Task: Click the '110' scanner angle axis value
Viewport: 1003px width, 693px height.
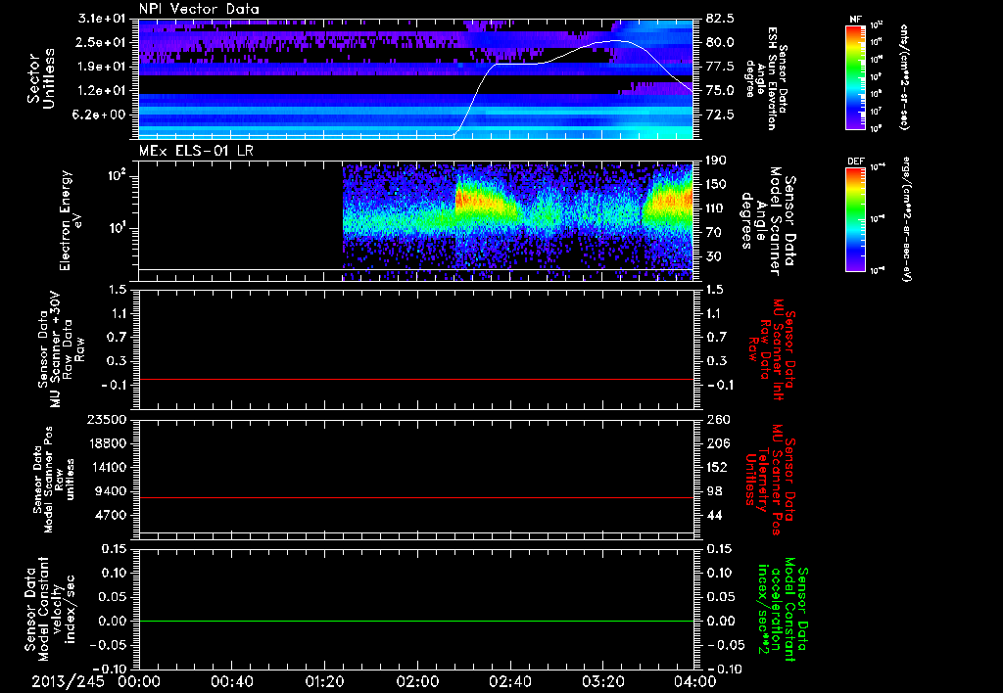Action: pos(717,208)
